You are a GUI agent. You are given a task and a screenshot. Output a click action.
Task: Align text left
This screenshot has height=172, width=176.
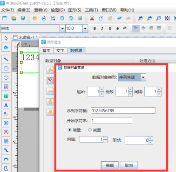tap(136, 28)
